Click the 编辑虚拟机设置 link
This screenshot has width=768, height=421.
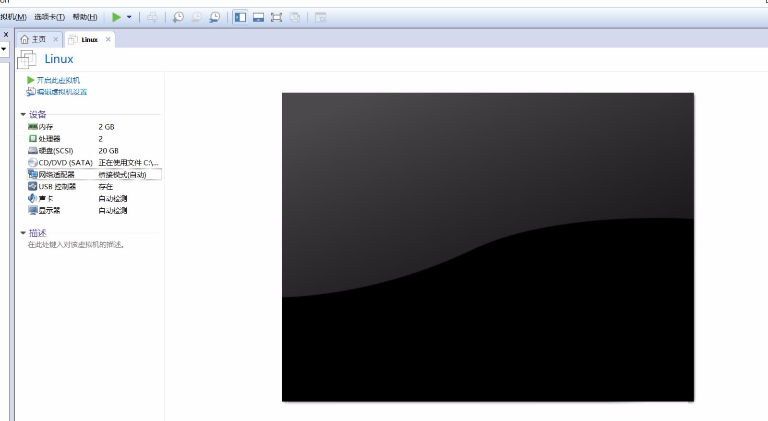coord(62,92)
